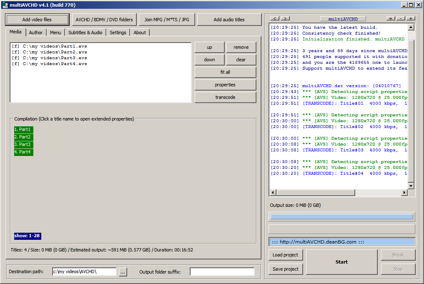Click Join MPG / M*TS / JPG button
The image size is (424, 284).
click(167, 20)
